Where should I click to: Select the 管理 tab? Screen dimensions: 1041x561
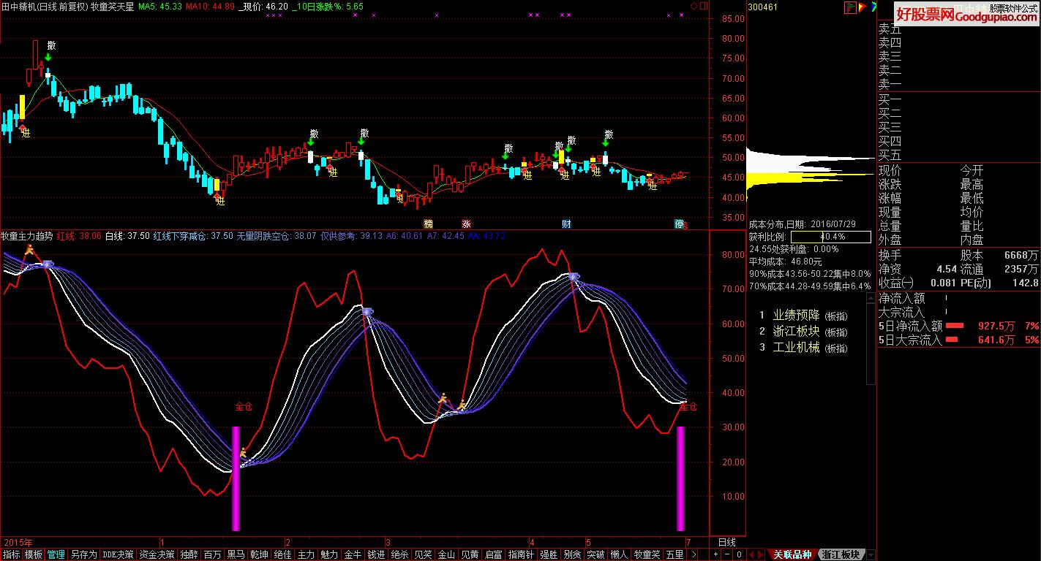(x=56, y=554)
